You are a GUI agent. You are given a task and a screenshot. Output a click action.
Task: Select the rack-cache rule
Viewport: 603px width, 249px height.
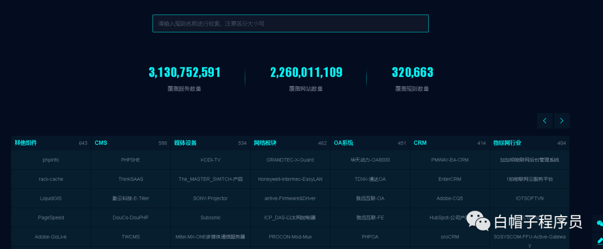(51, 179)
